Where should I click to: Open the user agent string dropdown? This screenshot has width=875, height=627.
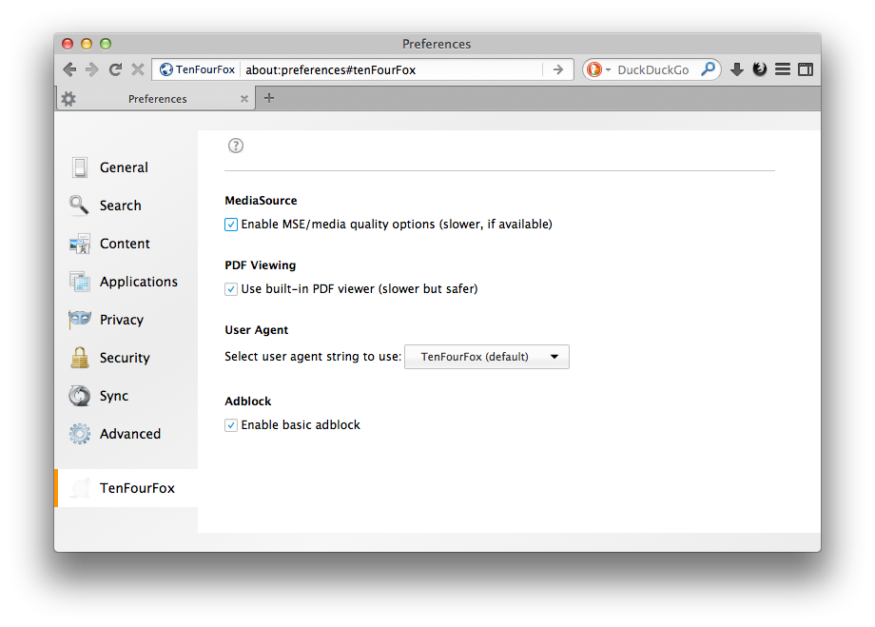[x=487, y=357]
